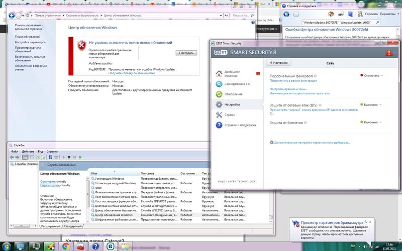402x251 pixels.
Task: Open Вид menu in Services
Action: pyautogui.click(x=40, y=152)
